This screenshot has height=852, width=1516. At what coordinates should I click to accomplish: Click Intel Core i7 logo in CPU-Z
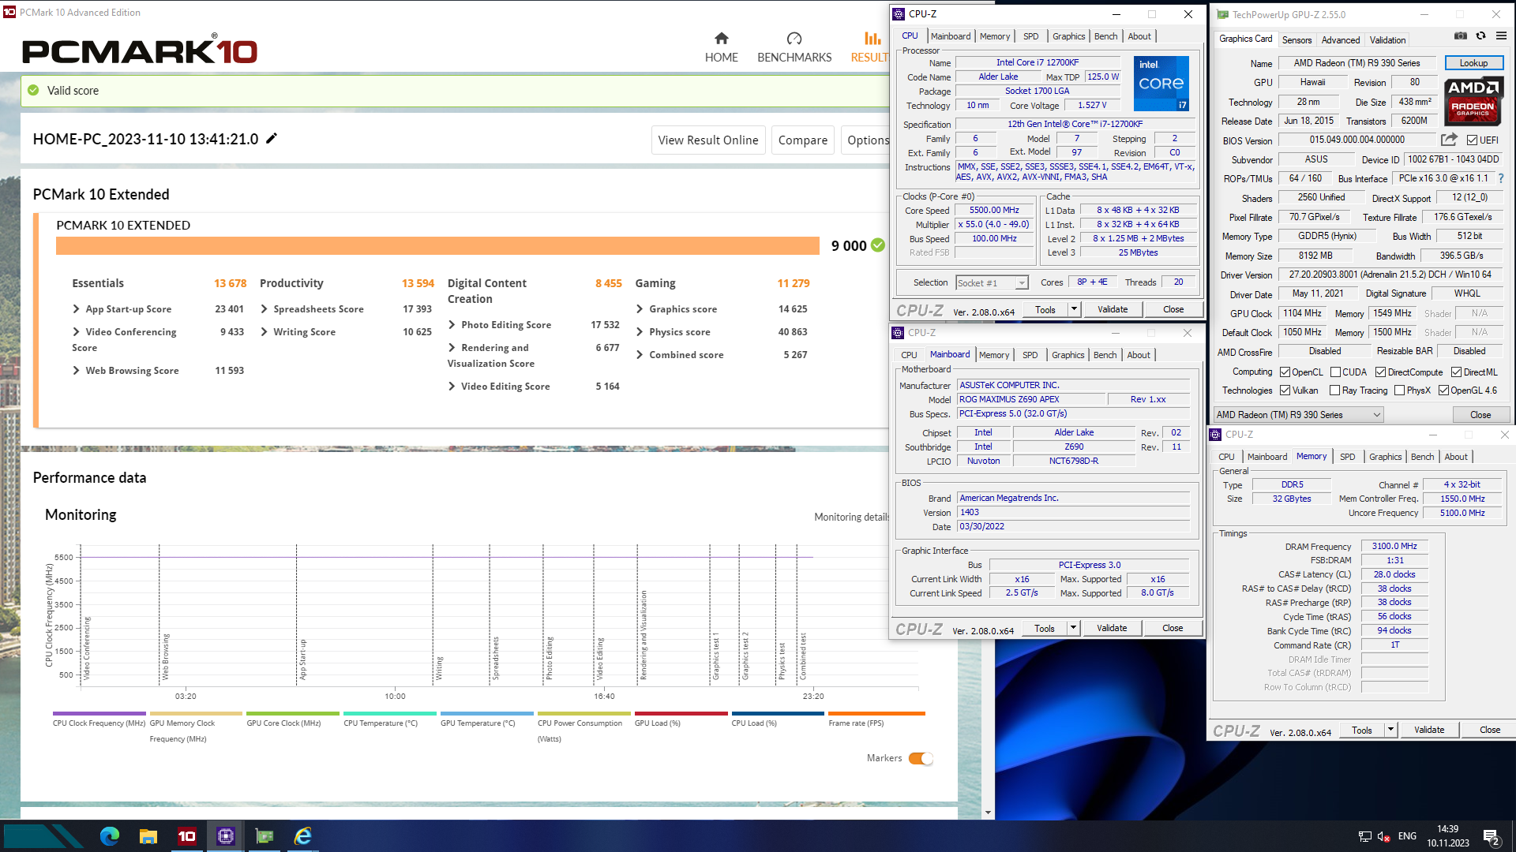1161,83
